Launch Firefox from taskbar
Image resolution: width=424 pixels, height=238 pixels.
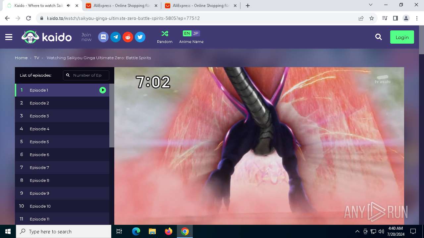(169, 231)
